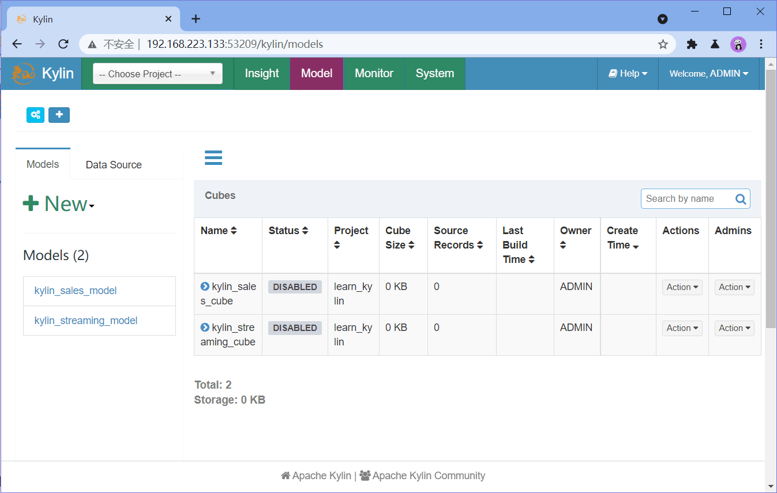Click the not-secure warning icon
Image resolution: width=777 pixels, height=493 pixels.
click(x=92, y=44)
